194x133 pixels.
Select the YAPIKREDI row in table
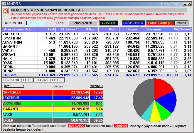97,34
